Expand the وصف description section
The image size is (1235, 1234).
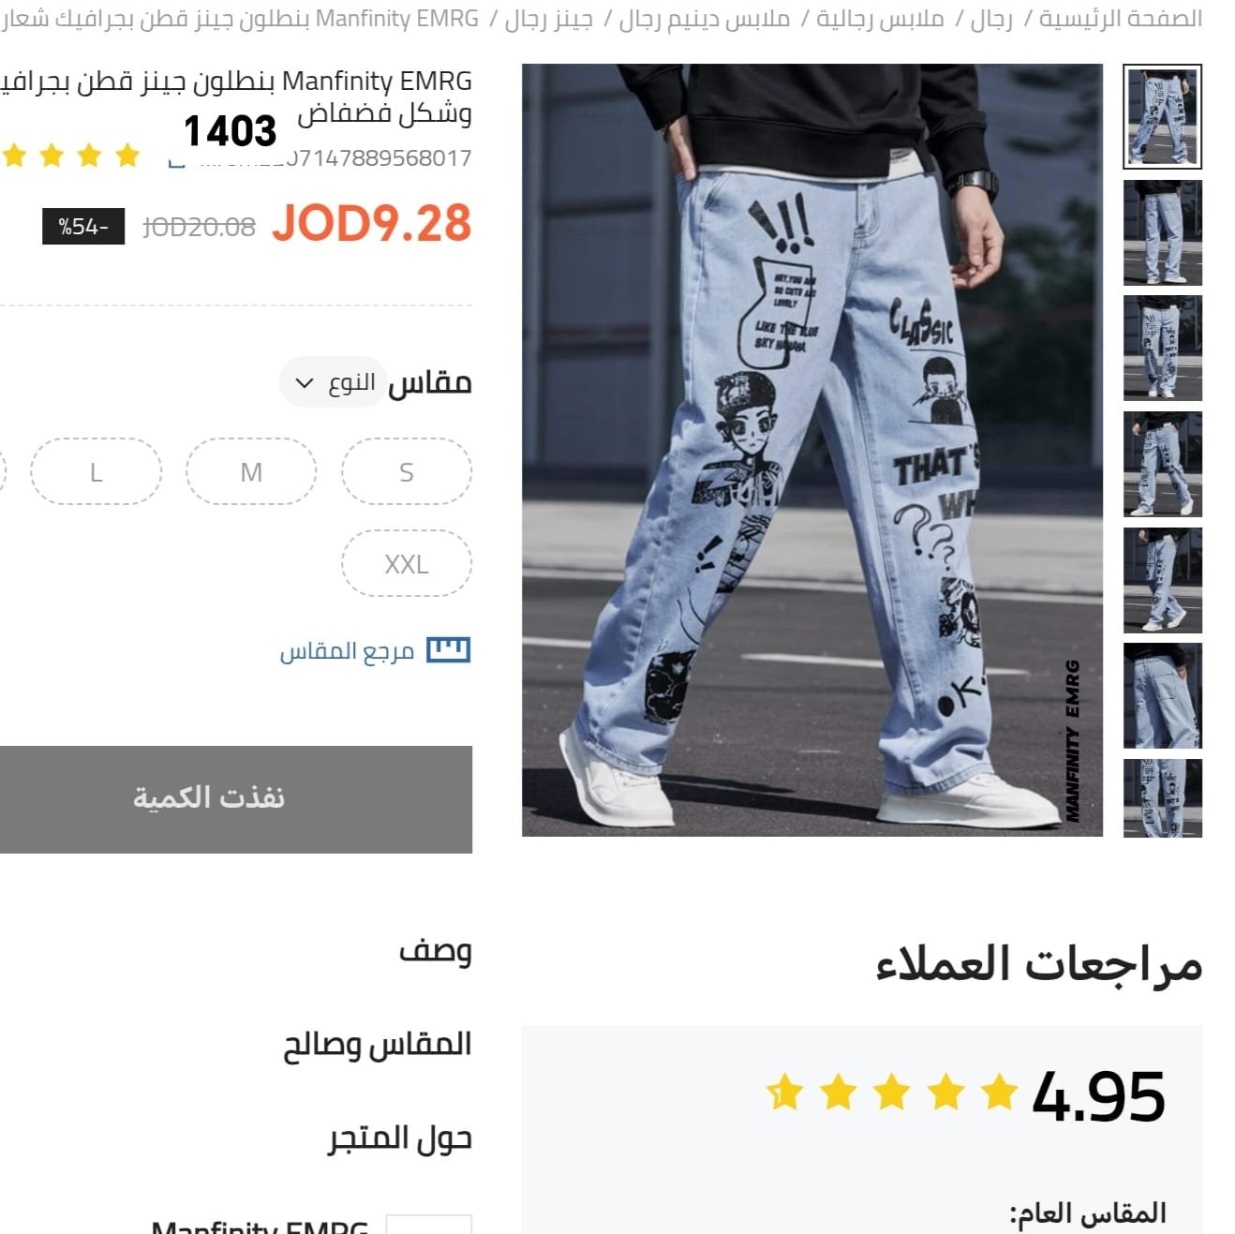coord(436,951)
